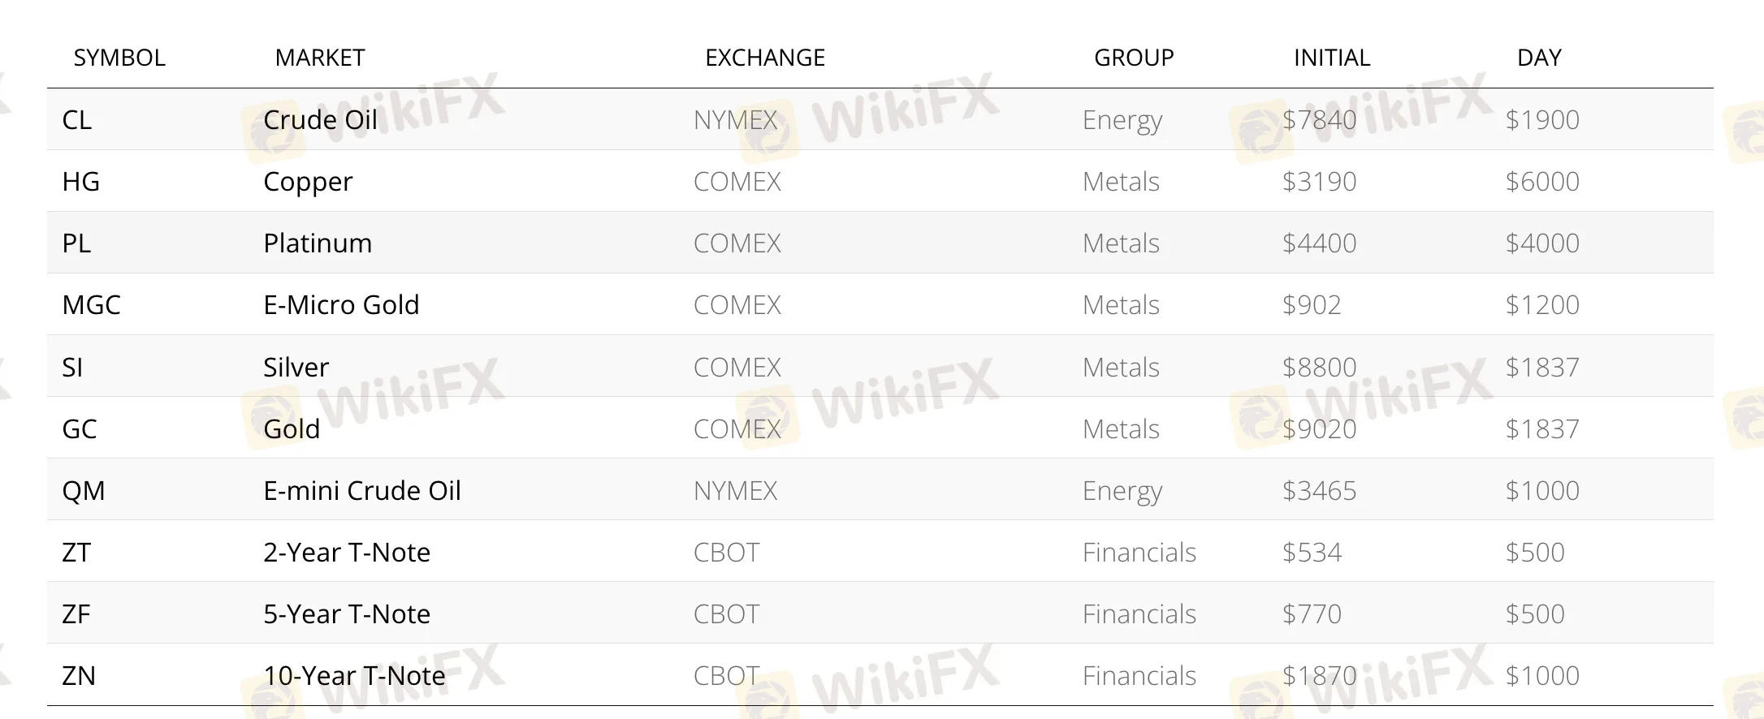Select the 2-Year T-Note market
The width and height of the screenshot is (1764, 719).
click(347, 553)
